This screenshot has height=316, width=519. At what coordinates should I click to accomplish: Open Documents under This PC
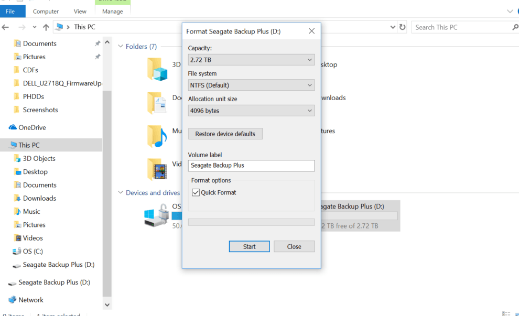(40, 185)
